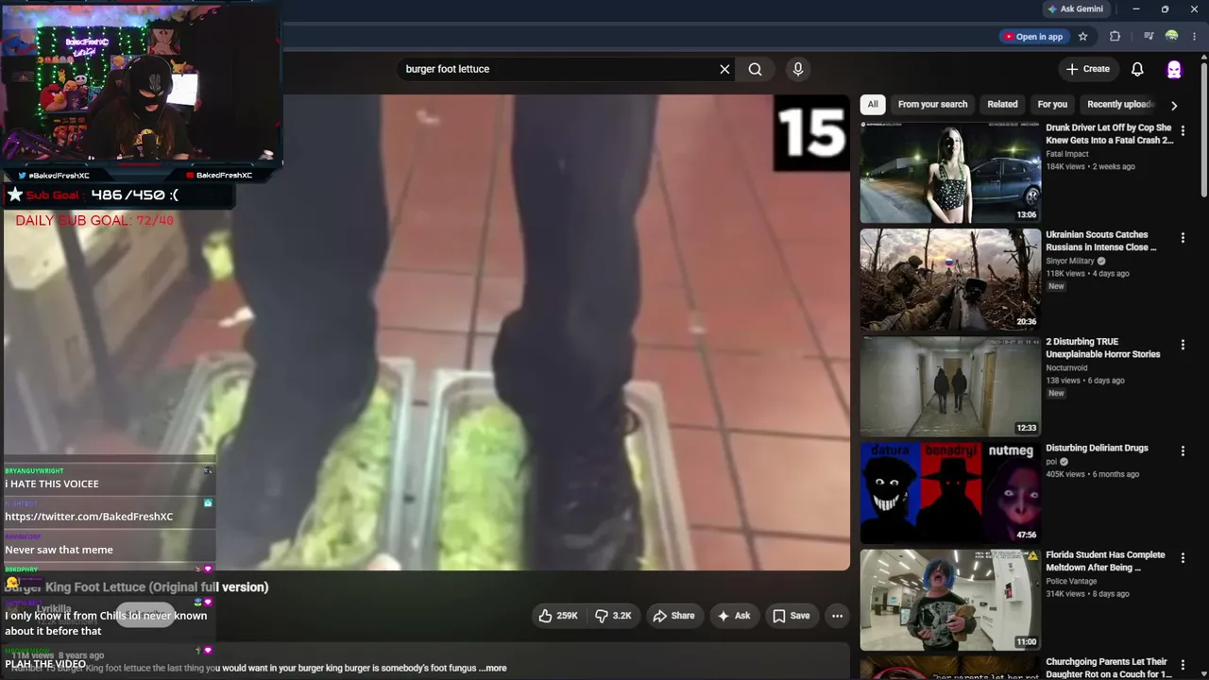Save the video to a playlist

click(792, 616)
